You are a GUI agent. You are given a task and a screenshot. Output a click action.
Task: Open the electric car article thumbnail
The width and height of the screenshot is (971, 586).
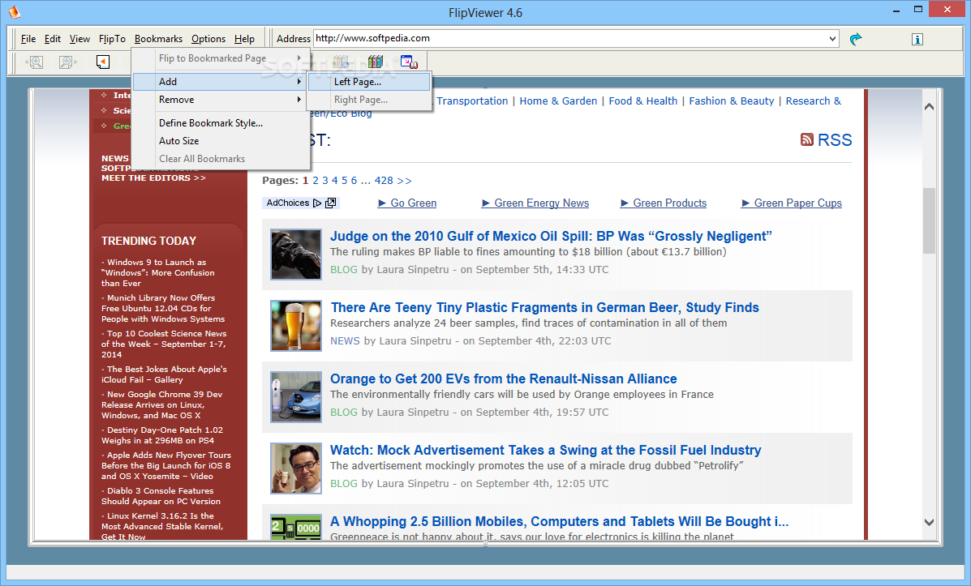pyautogui.click(x=296, y=396)
